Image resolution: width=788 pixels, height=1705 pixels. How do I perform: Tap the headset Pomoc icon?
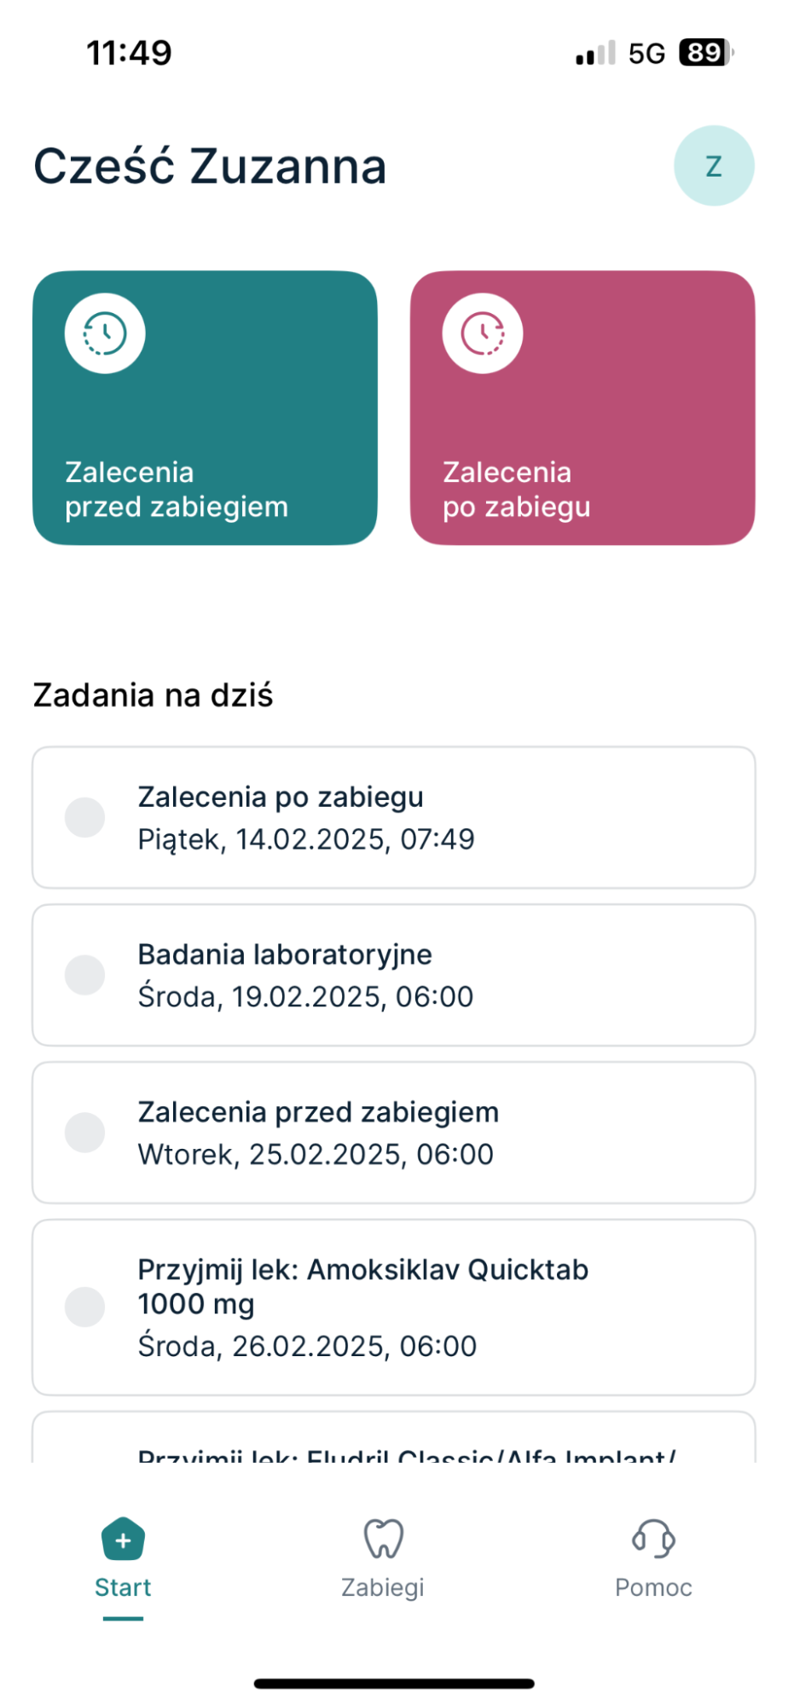point(653,1539)
